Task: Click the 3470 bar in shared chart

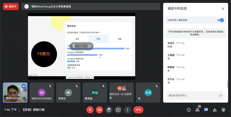Action: 96,48
